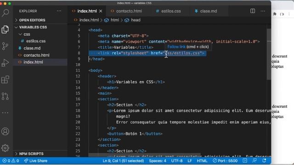Click index.html in the breadcrumb
The height and width of the screenshot is (165, 294).
[89, 20]
